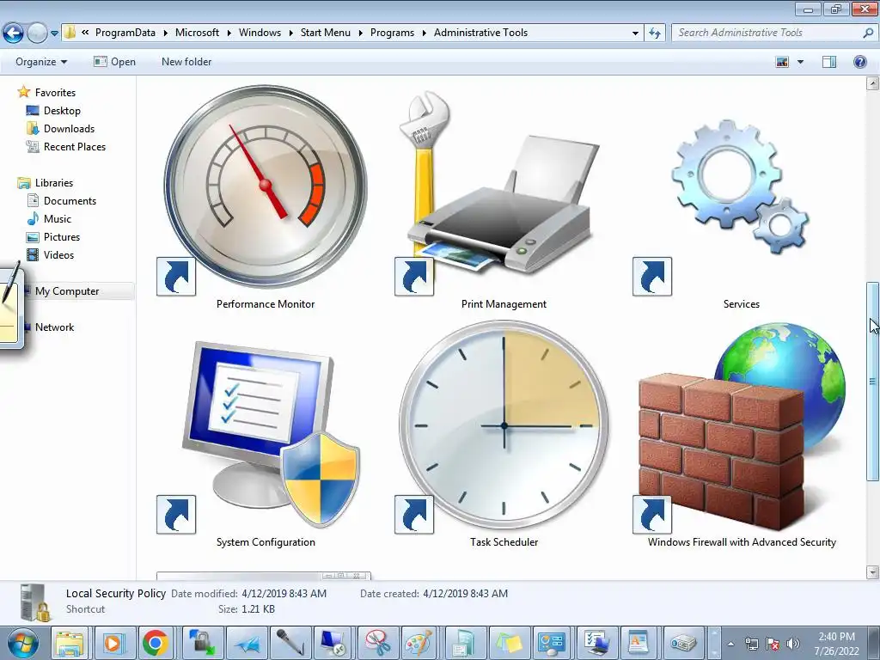Go to Programs in the address path
The height and width of the screenshot is (660, 880).
392,33
